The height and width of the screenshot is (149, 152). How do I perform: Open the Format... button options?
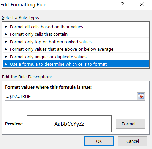click(x=130, y=124)
